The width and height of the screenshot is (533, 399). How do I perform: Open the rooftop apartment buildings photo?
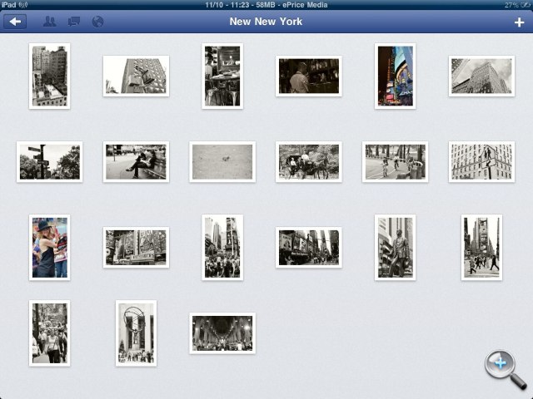[x=50, y=76]
